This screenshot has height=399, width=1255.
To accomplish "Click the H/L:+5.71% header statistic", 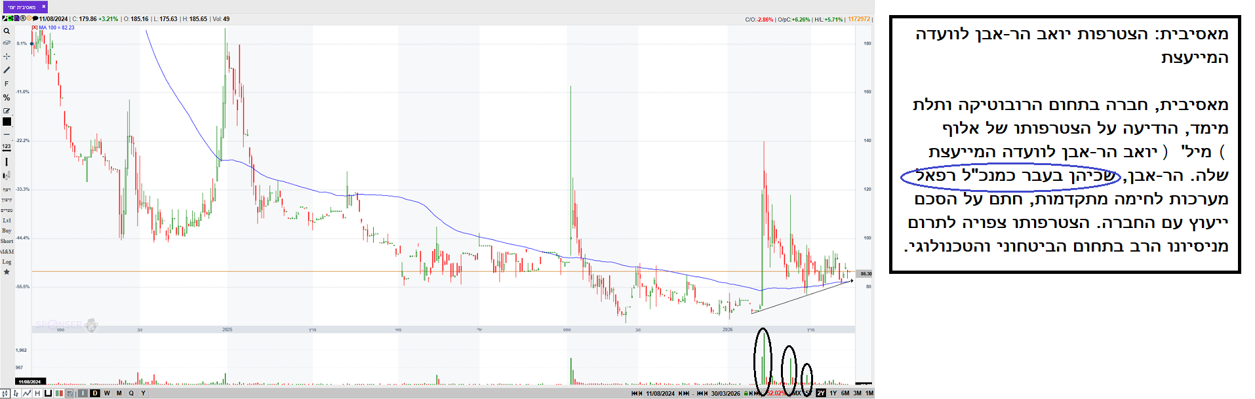I will click(829, 20).
